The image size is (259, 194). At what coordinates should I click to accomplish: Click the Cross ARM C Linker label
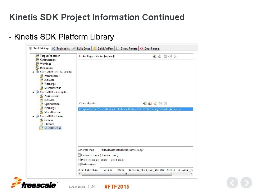click(x=51, y=116)
